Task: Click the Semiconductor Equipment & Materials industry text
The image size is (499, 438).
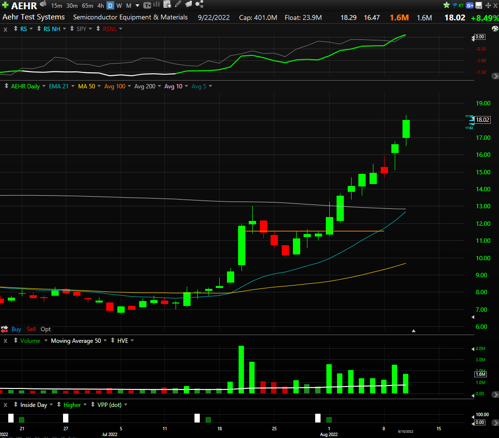Action: click(130, 17)
